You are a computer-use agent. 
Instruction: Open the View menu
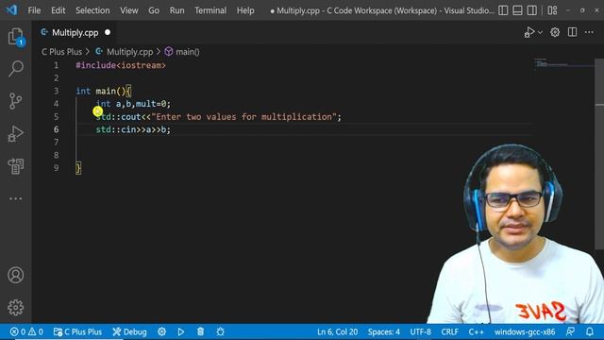129,10
